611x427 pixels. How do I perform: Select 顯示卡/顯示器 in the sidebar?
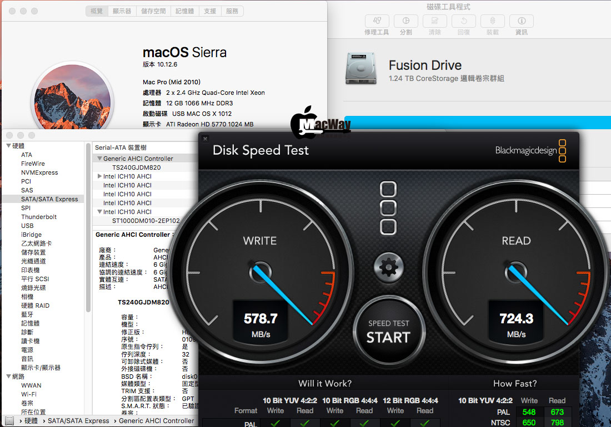pyautogui.click(x=41, y=368)
